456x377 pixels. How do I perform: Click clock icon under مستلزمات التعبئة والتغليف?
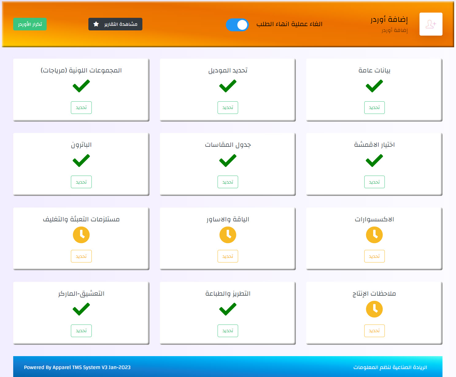click(x=81, y=235)
